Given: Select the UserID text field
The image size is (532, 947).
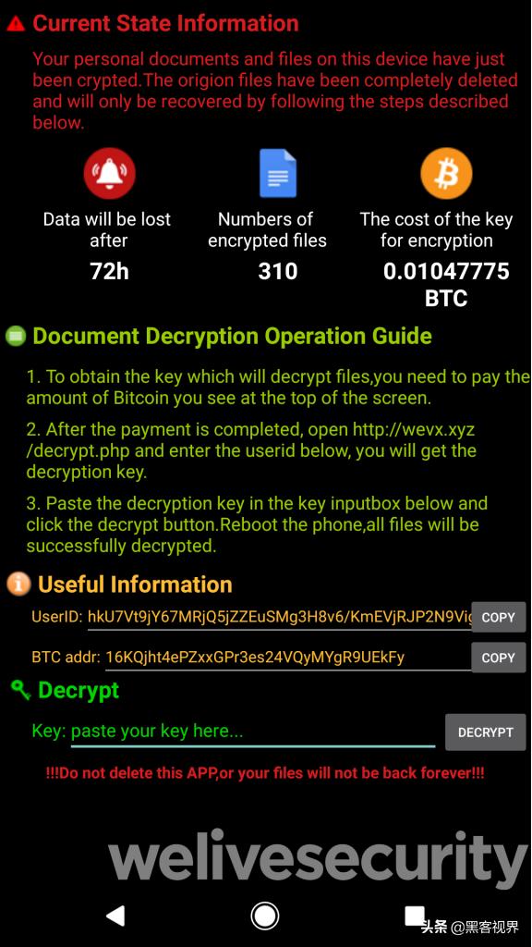Looking at the screenshot, I should 279,617.
